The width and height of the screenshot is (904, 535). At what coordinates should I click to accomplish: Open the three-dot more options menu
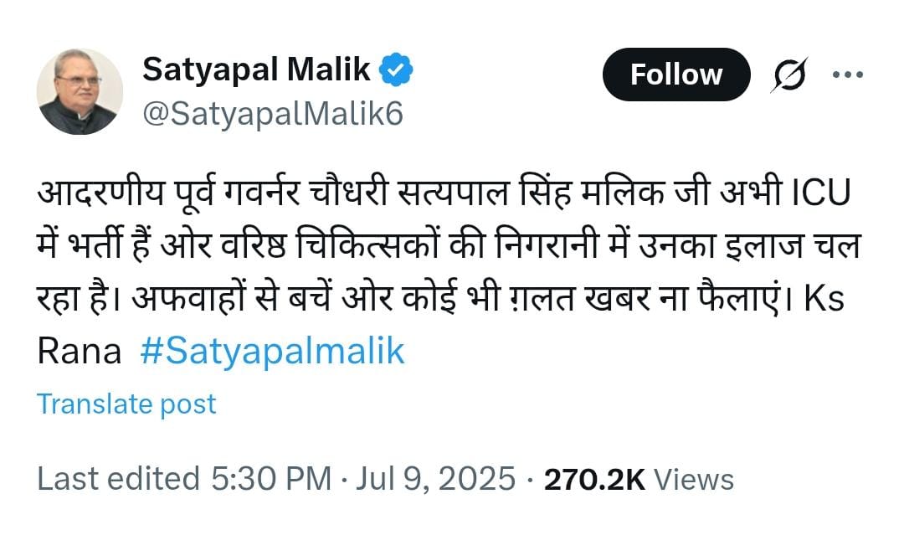click(847, 75)
